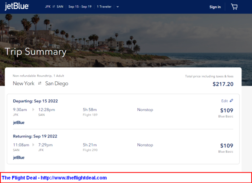Image resolution: width=252 pixels, height=183 pixels.
Task: Click Flight 290 label
Action: pos(90,150)
